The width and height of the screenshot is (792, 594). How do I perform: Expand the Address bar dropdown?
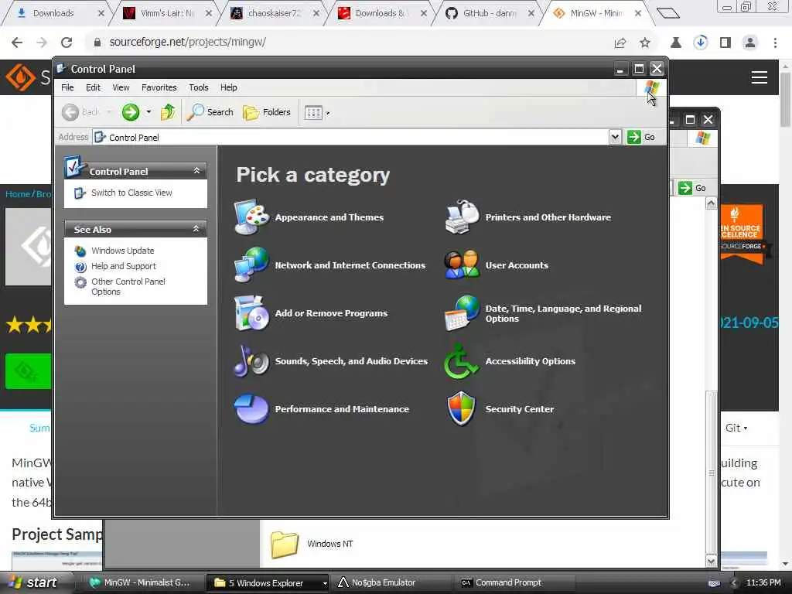click(615, 137)
